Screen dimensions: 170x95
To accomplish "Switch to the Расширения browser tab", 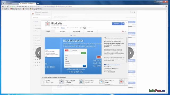I will tap(10, 3).
